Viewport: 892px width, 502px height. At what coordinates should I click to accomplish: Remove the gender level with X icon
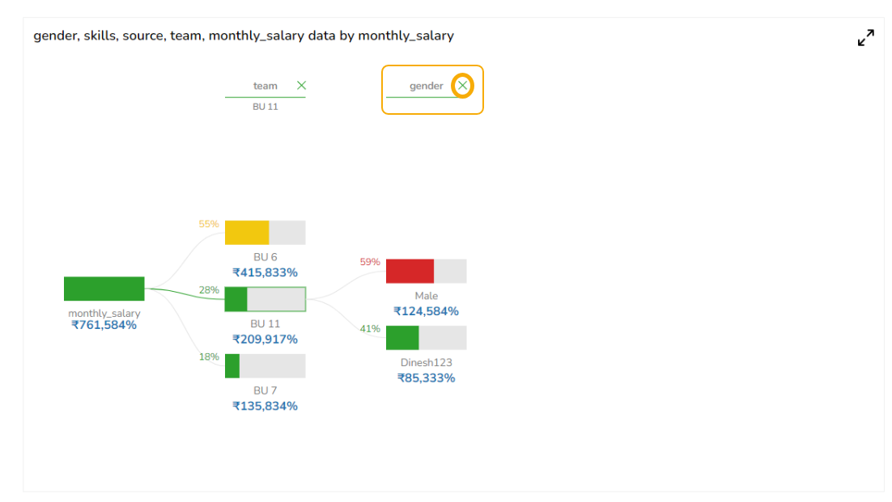(x=462, y=86)
